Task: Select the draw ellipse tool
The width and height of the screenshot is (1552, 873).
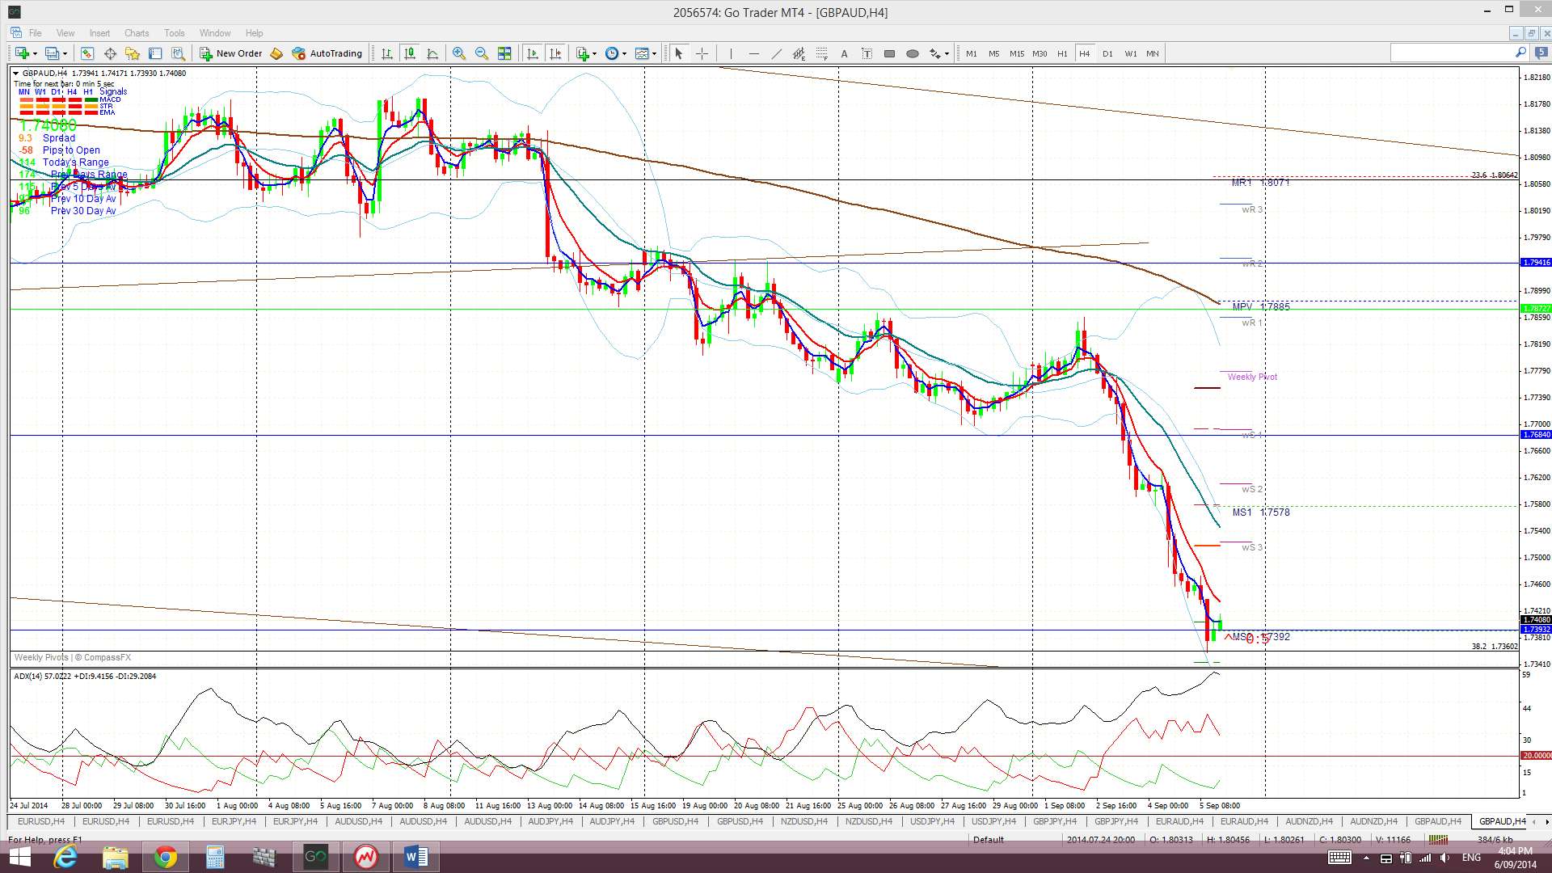Action: coord(913,53)
